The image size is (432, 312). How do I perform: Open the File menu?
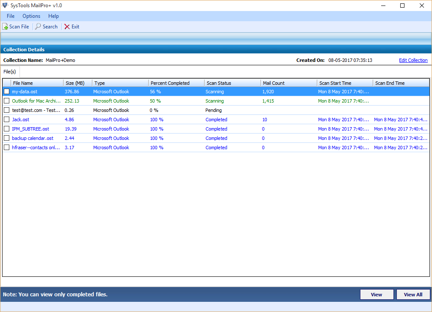(11, 16)
